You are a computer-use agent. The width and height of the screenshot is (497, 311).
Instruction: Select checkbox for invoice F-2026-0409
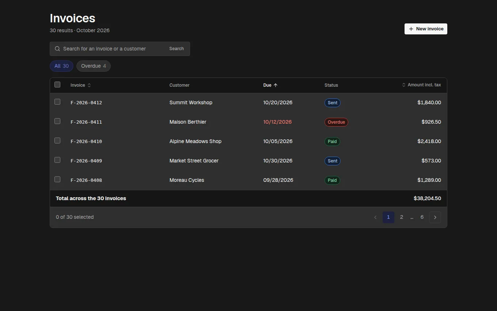[x=57, y=160]
